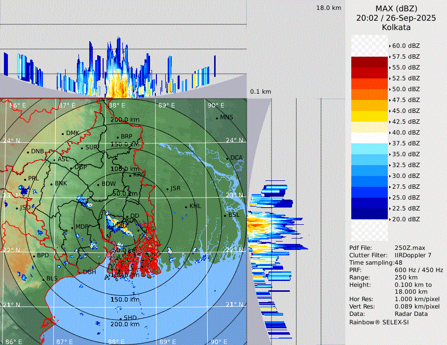The height and width of the screenshot is (345, 447).
Task: Click the yellow swatch below 45.0 dBZ
Action: tap(370, 116)
